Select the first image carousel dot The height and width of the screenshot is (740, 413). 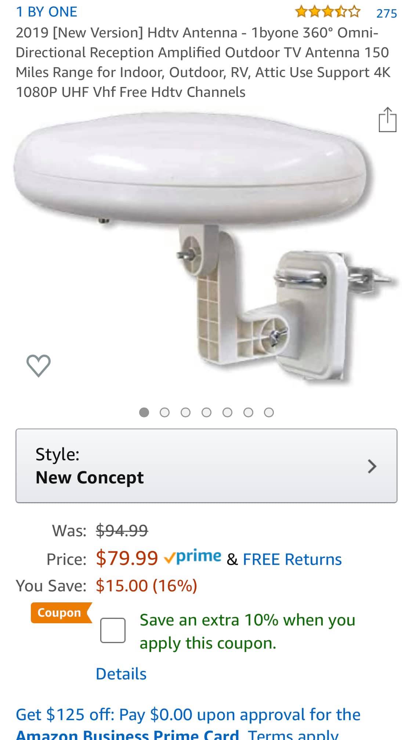click(x=144, y=413)
